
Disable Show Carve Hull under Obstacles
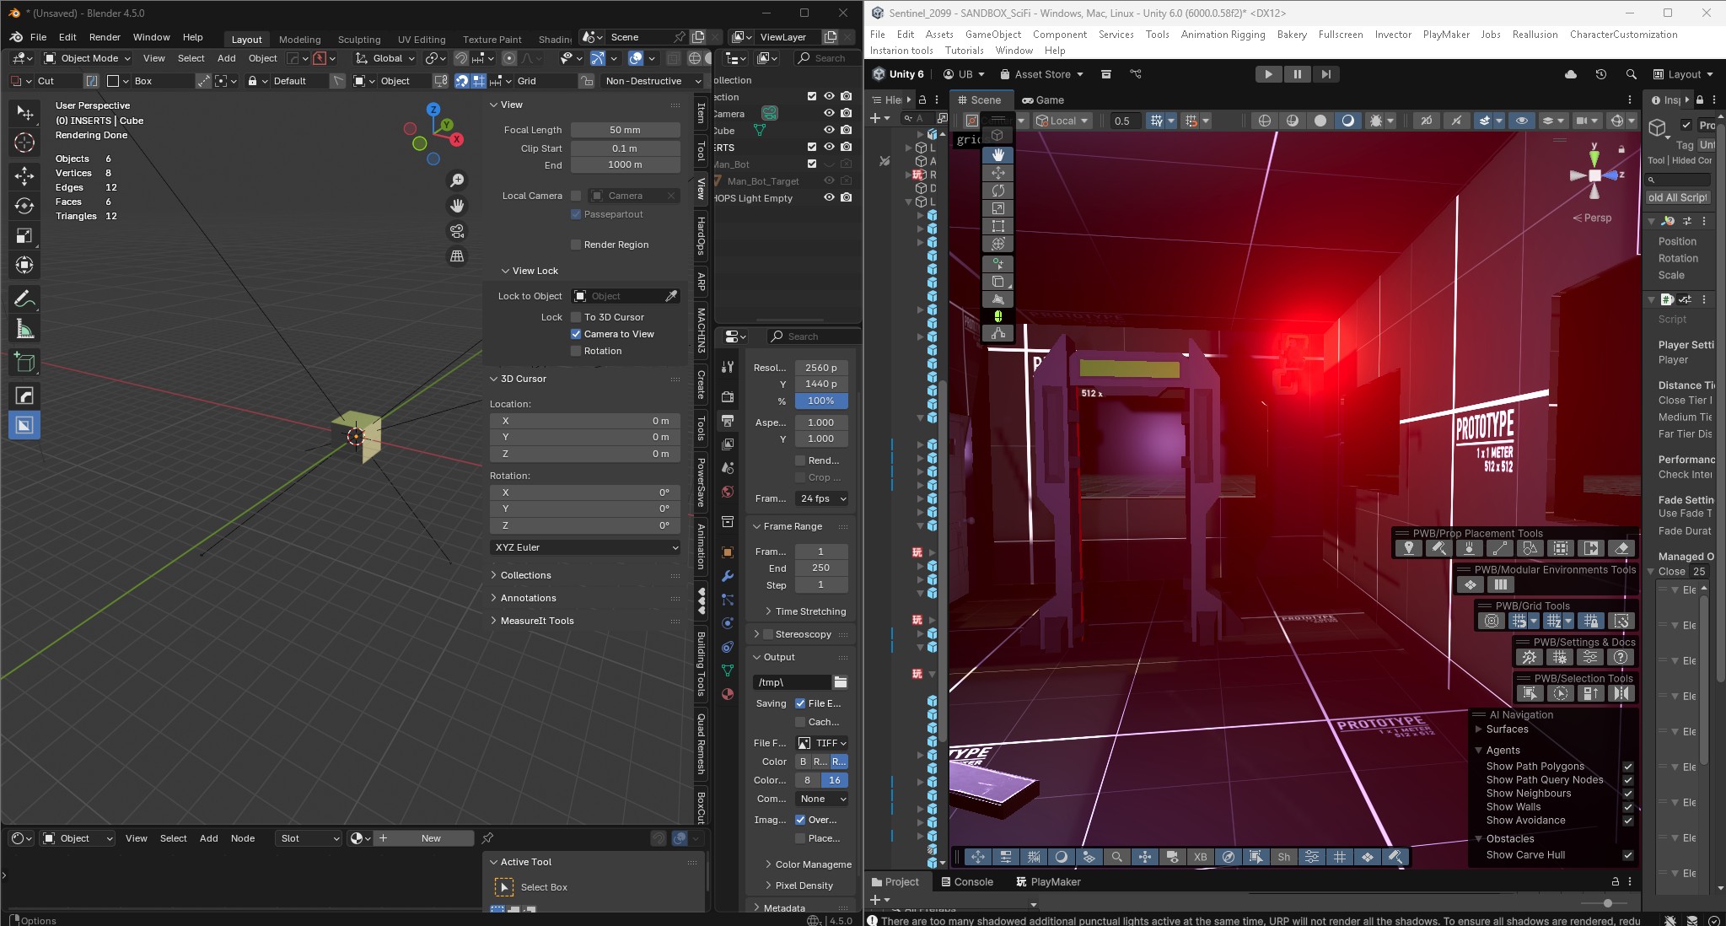click(x=1627, y=855)
